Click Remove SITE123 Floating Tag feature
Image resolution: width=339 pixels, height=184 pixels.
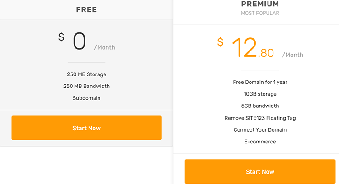point(260,118)
